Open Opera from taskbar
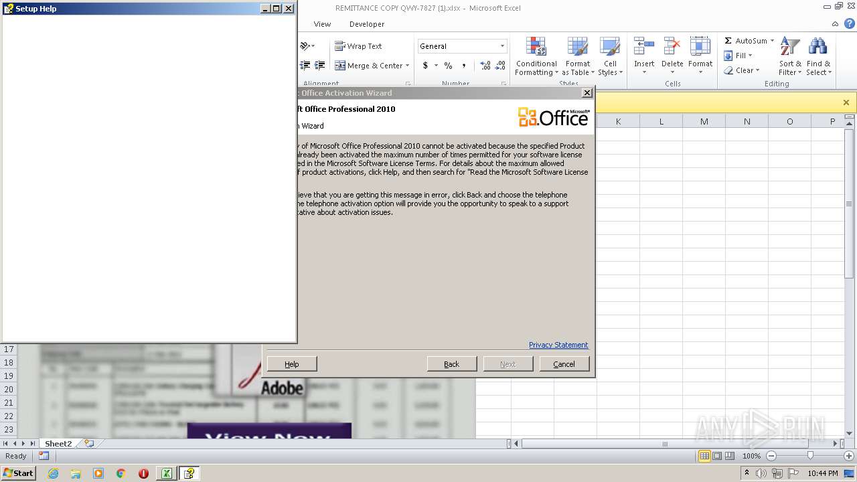The image size is (857, 482). [x=143, y=473]
